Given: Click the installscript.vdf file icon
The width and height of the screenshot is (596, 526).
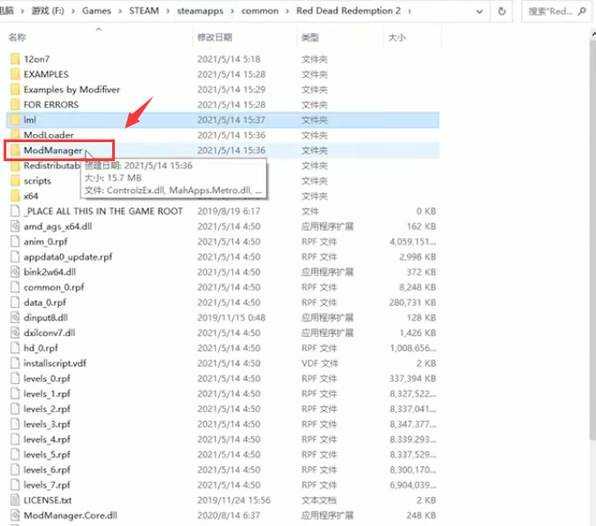Looking at the screenshot, I should pos(14,363).
